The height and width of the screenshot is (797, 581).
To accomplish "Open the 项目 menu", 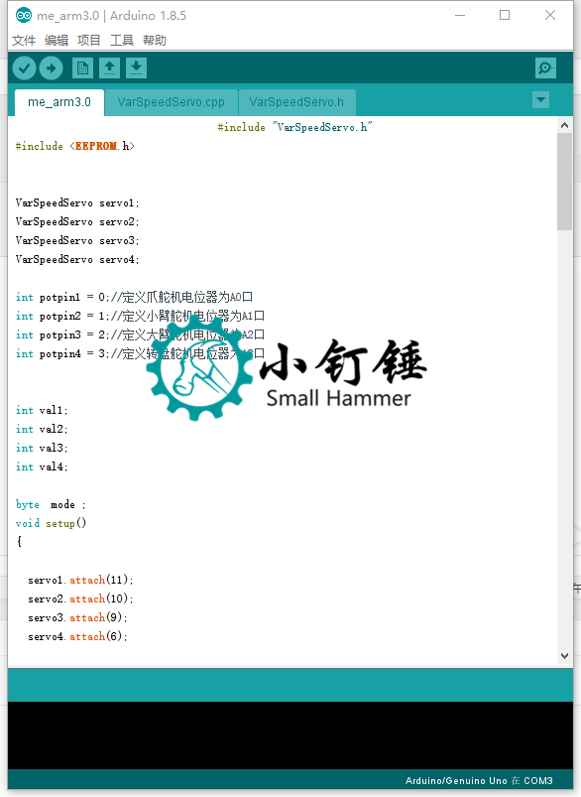I will (89, 40).
